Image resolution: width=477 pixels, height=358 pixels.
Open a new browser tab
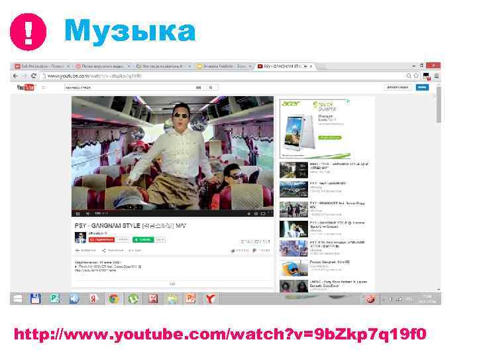(x=321, y=66)
